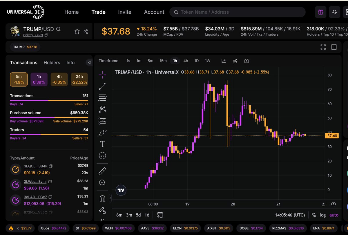
Task: Select the crosshair cursor tool
Action: tap(102, 75)
